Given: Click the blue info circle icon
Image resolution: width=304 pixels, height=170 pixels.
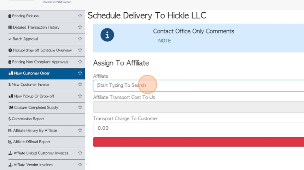Looking at the screenshot, I should pos(107,35).
